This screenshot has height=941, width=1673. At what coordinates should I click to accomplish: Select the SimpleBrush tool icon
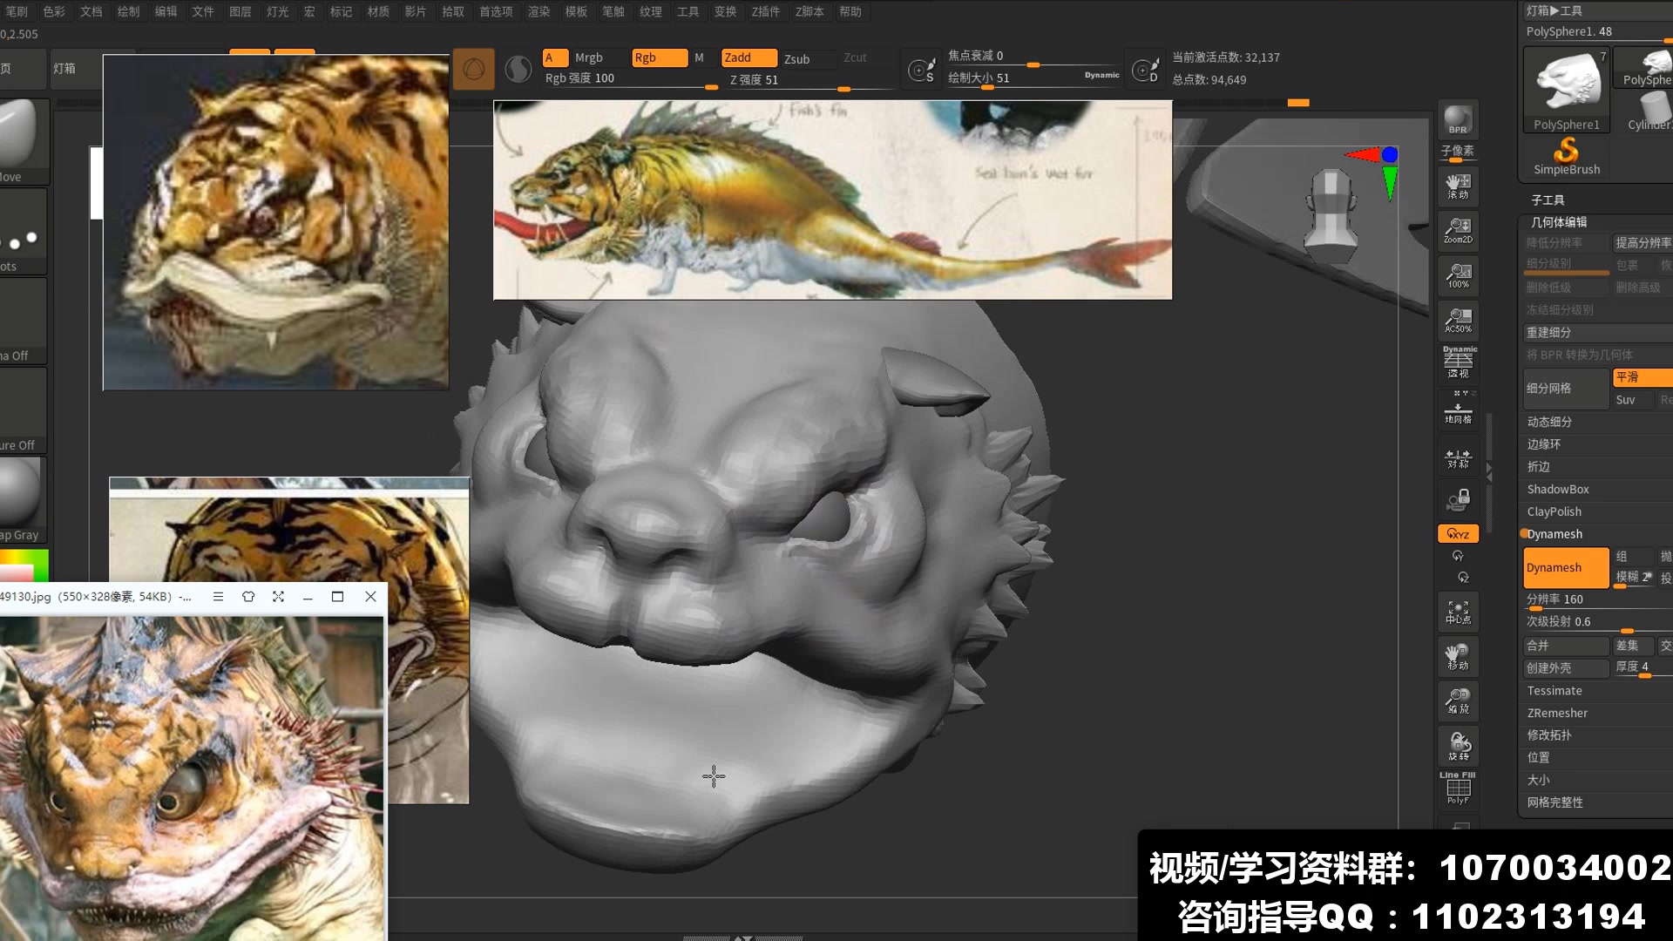(x=1566, y=156)
